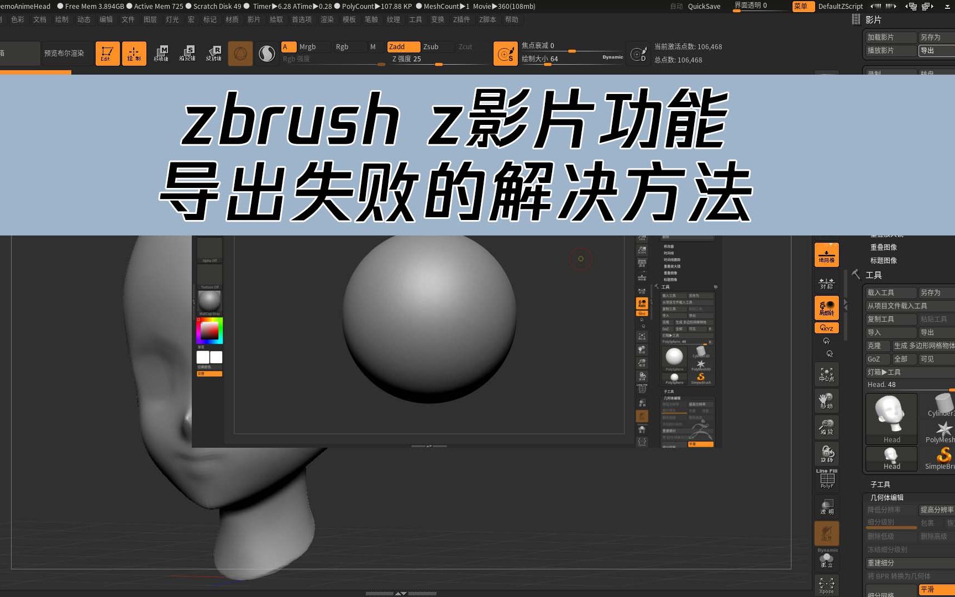Click the viewport Move (移动) hand icon
The height and width of the screenshot is (597, 955).
pos(827,401)
